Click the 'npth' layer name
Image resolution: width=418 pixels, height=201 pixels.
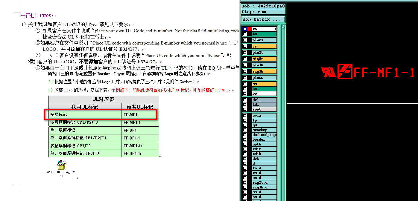click(265, 144)
